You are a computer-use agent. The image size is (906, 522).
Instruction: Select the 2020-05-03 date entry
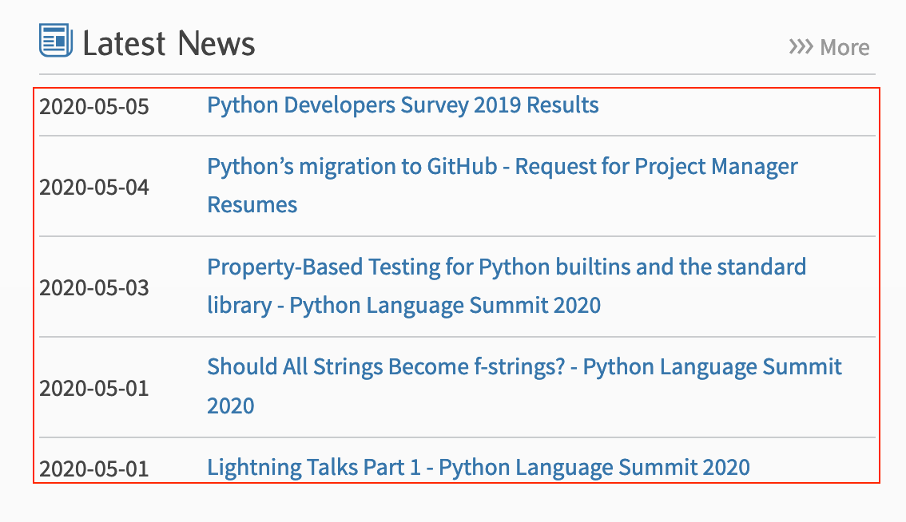point(94,287)
